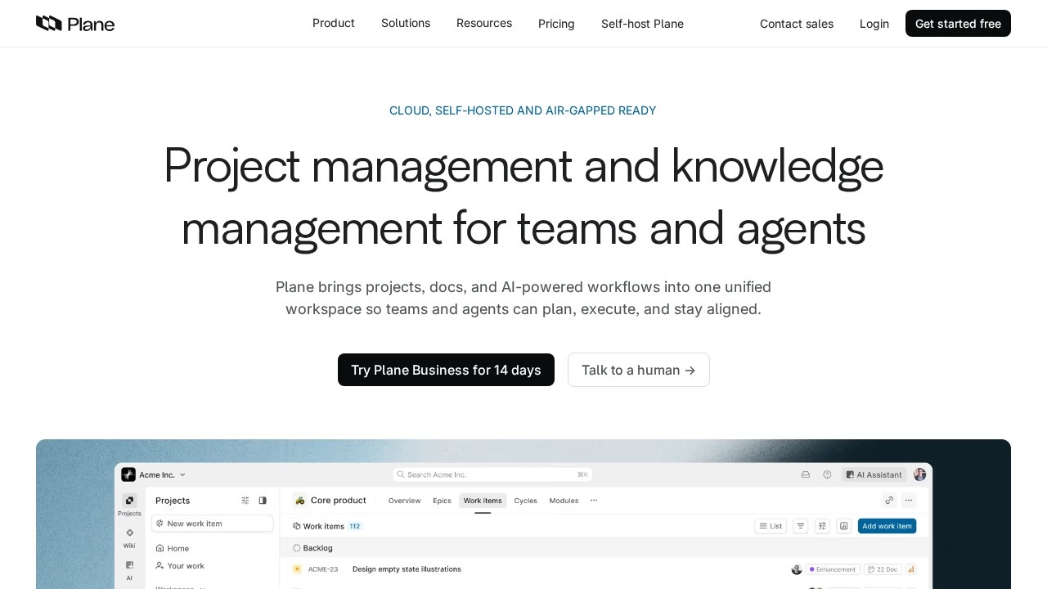1047x589 pixels.
Task: Switch to the Overview tab
Action: pyautogui.click(x=404, y=501)
